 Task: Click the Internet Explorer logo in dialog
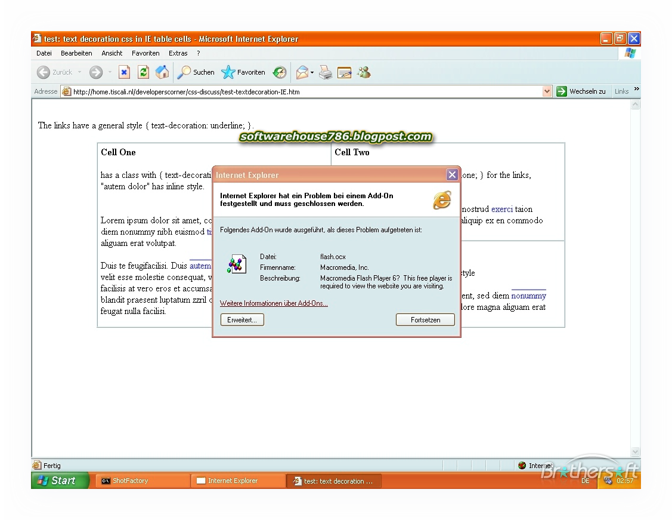click(442, 200)
